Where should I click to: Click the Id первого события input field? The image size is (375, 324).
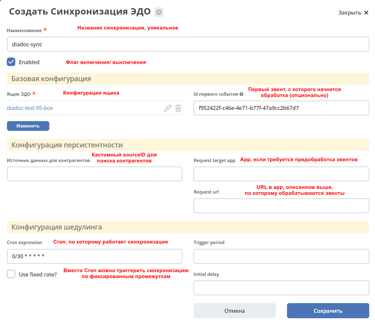[x=281, y=108]
